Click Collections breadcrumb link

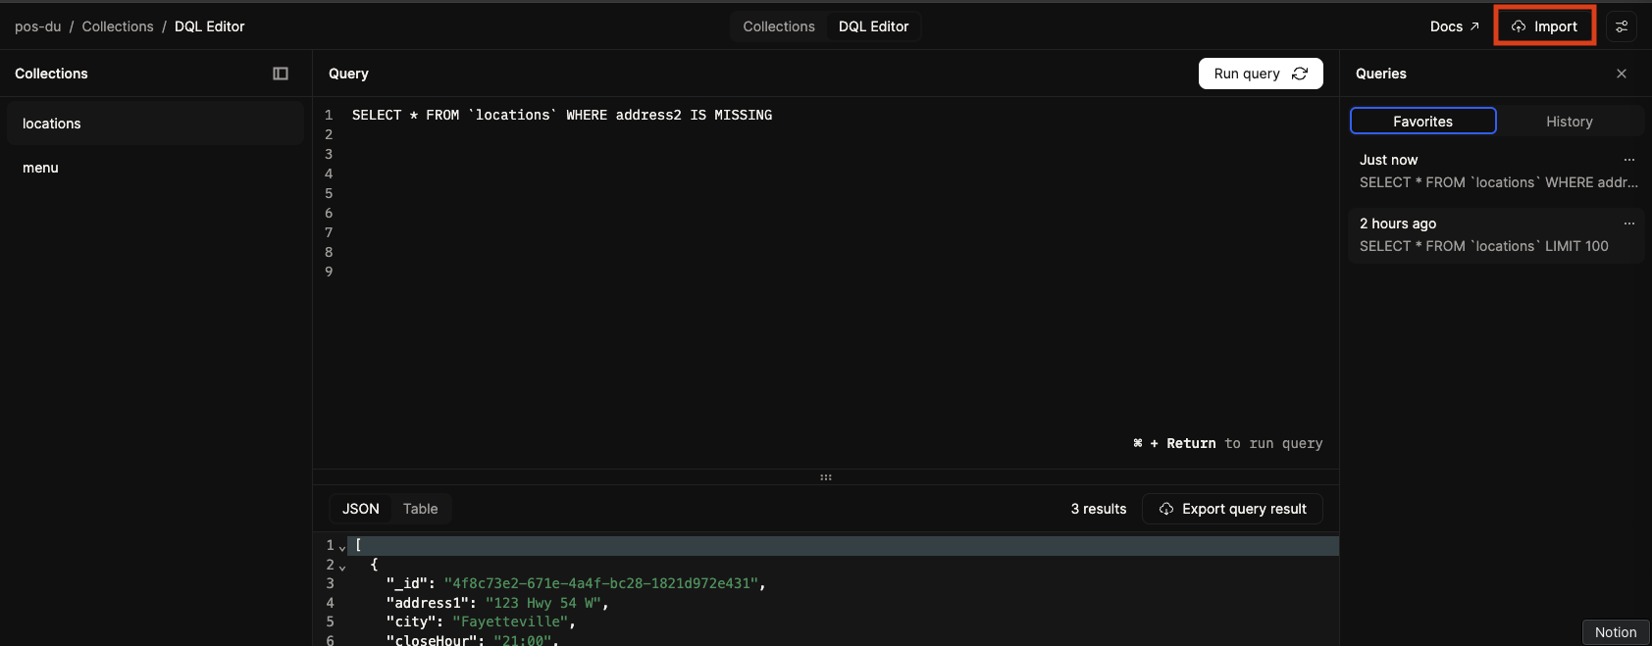click(118, 26)
